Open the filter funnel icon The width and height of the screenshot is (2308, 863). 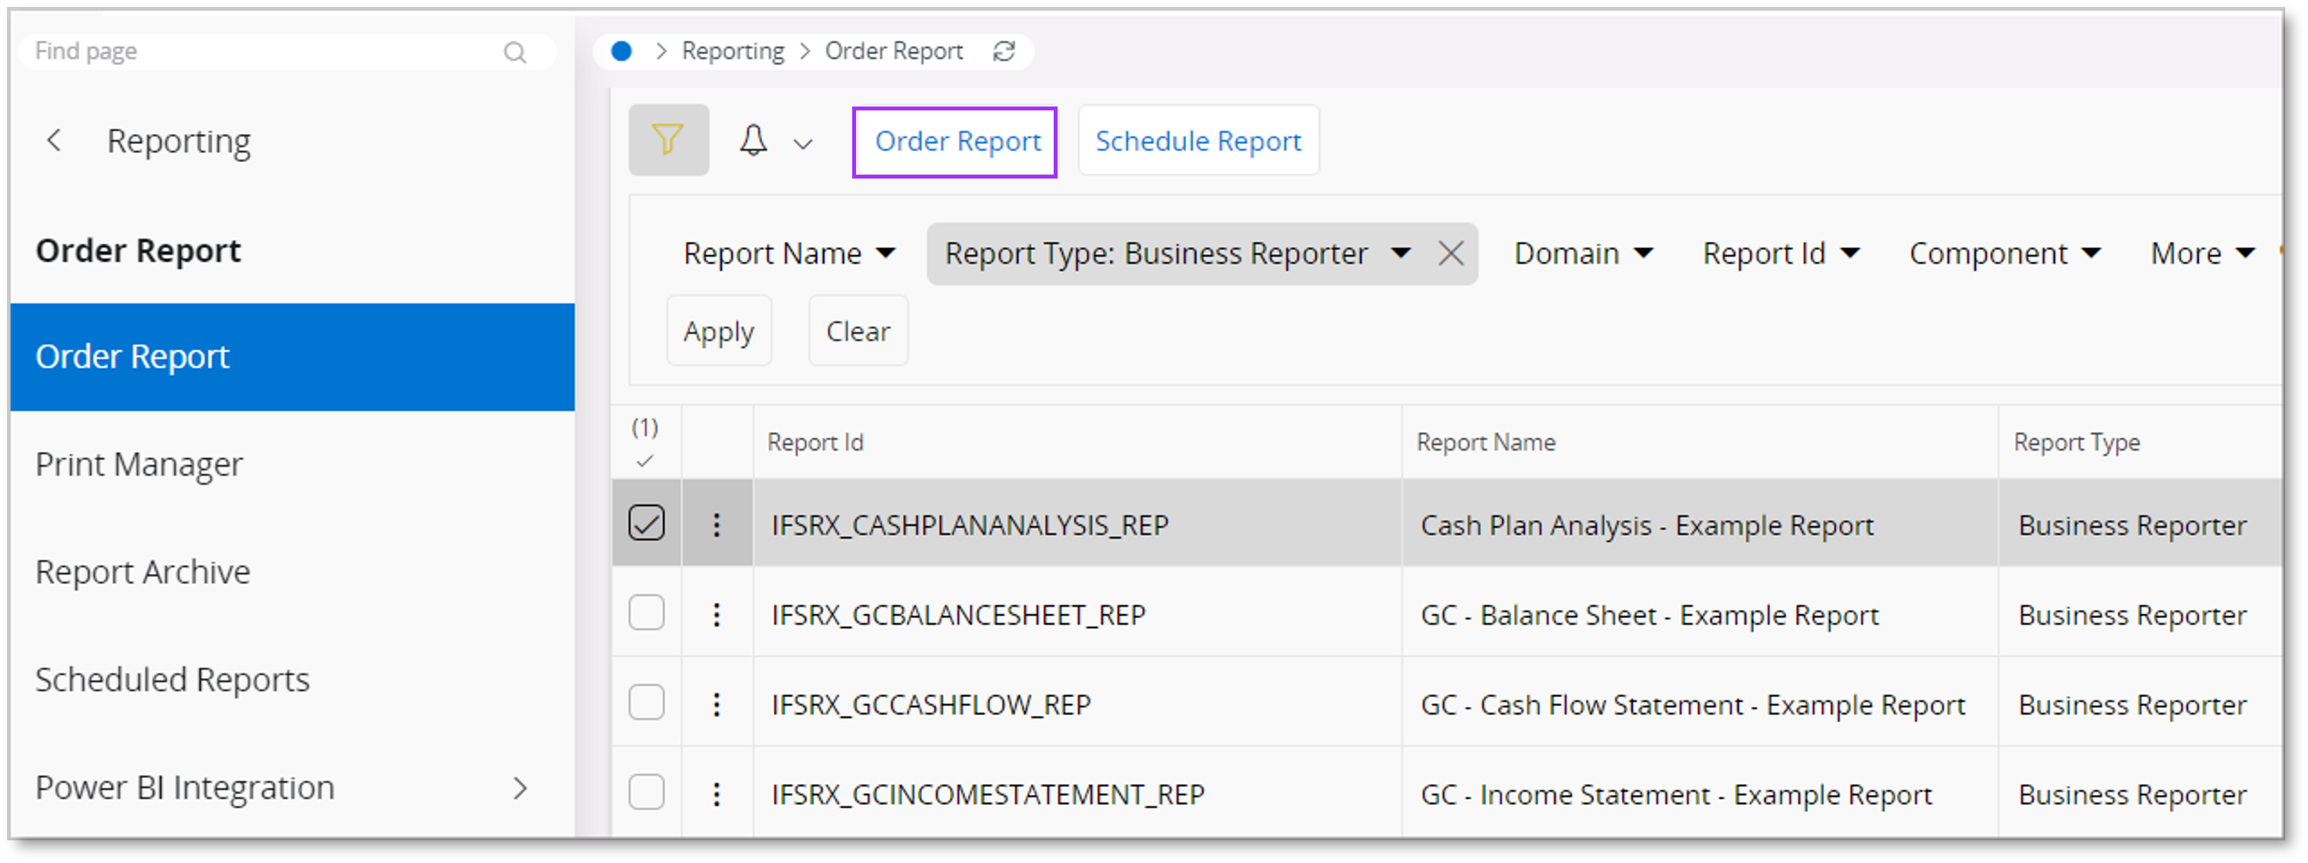(667, 139)
